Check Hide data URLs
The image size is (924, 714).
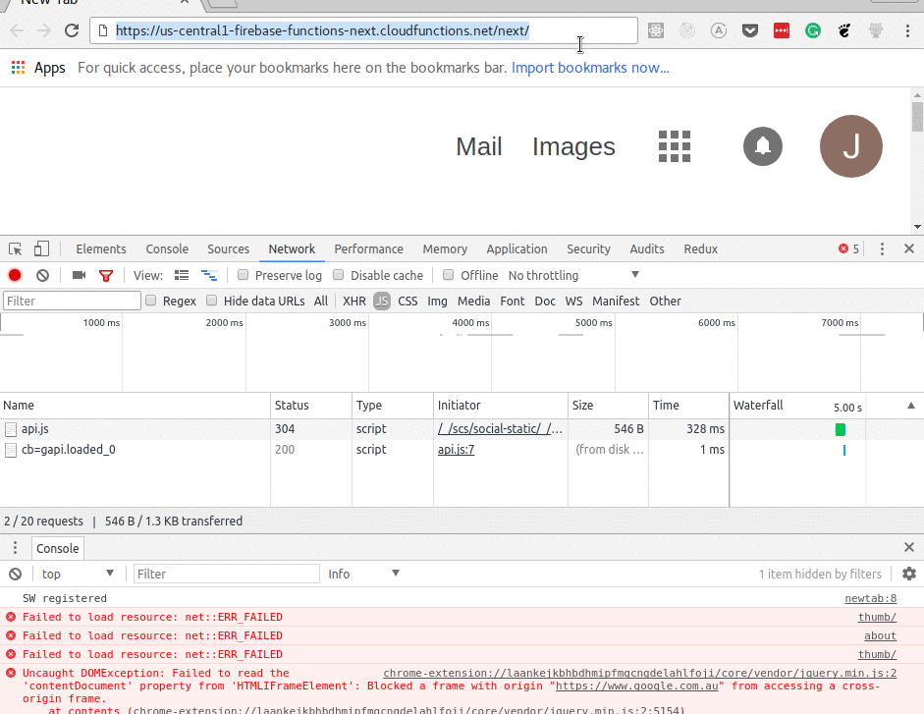point(211,301)
